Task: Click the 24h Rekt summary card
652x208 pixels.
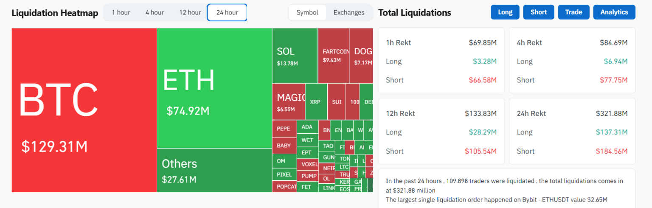Action: [x=572, y=132]
